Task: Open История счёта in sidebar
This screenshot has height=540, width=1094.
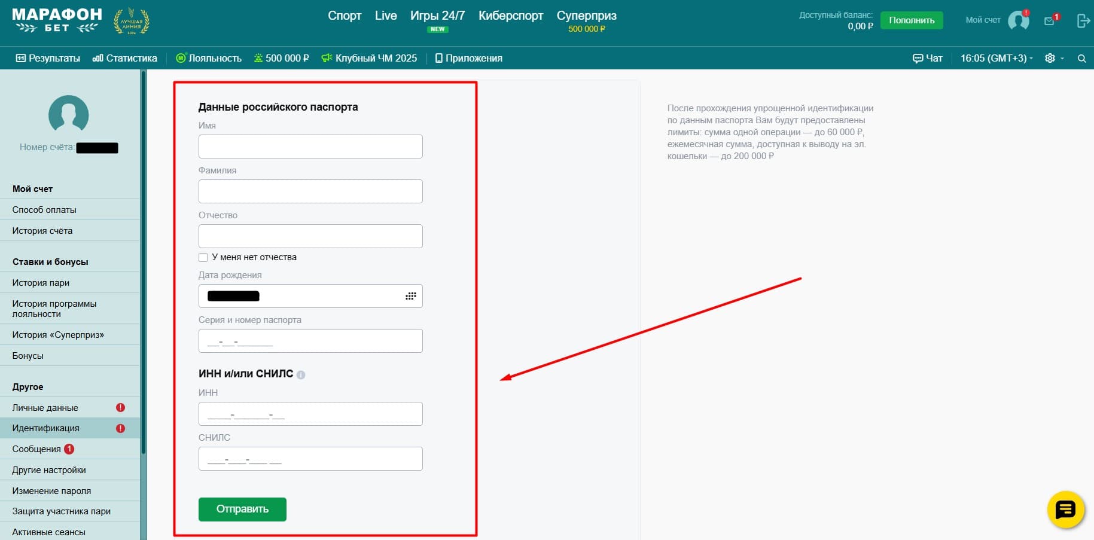Action: 69,231
